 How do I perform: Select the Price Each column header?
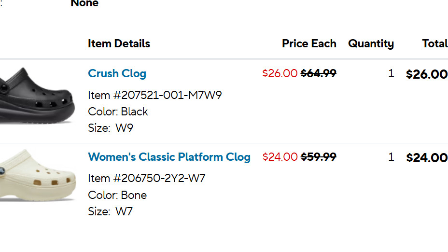309,43
